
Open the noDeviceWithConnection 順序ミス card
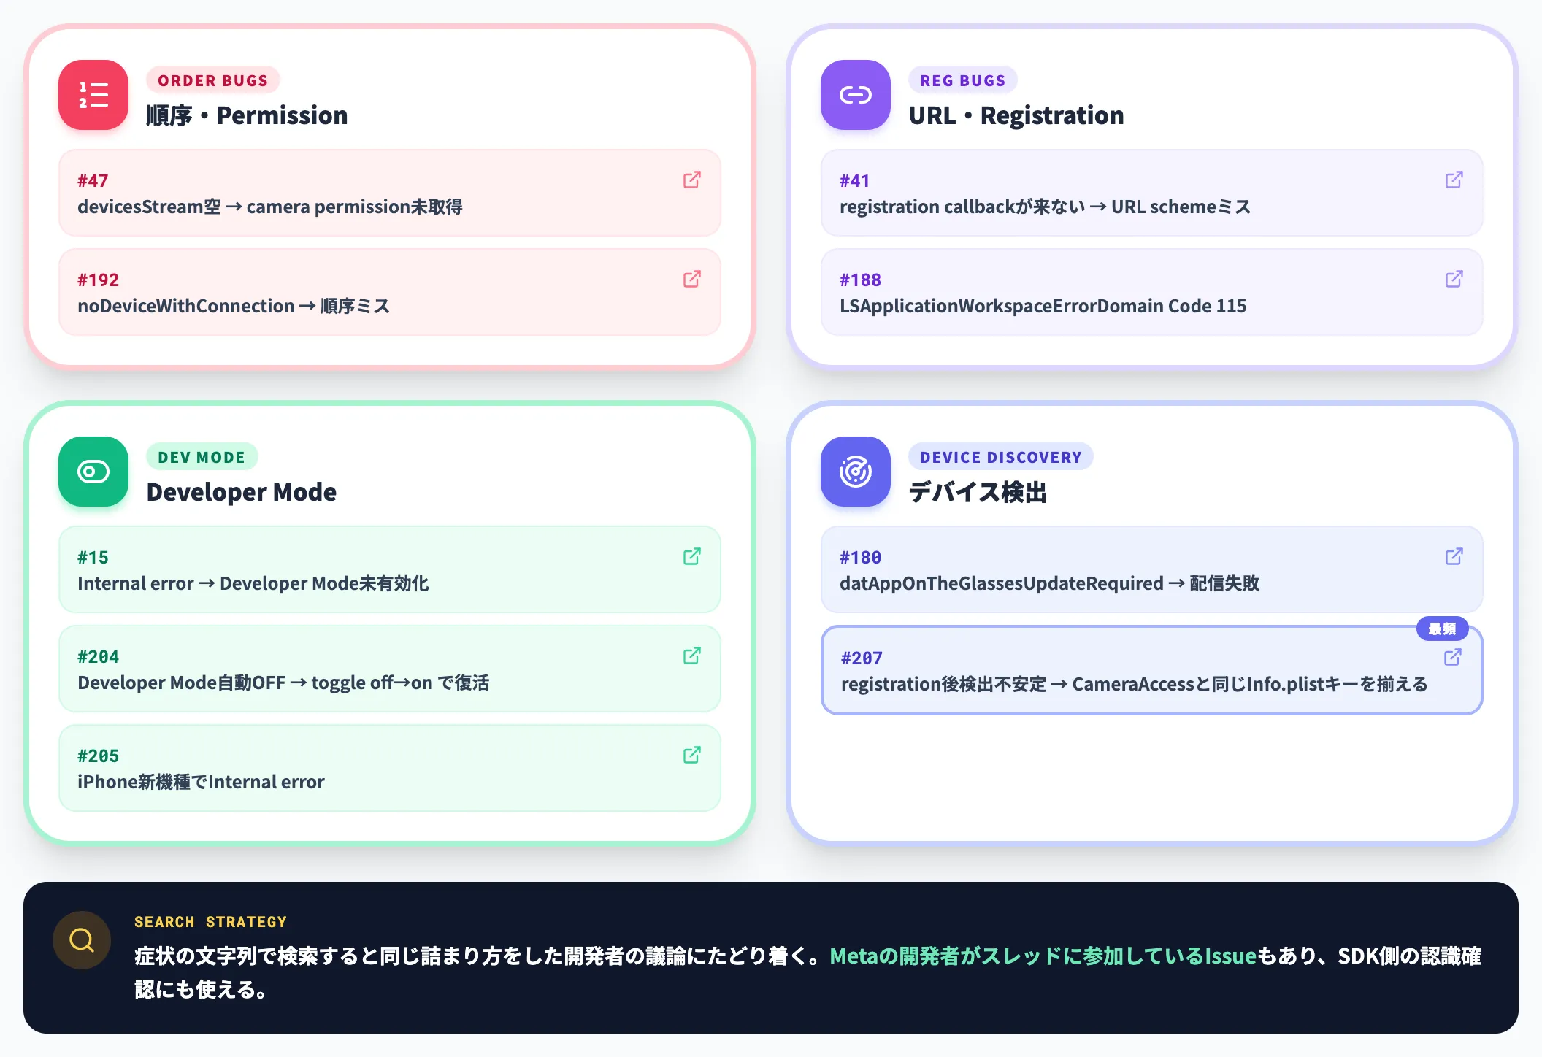390,292
